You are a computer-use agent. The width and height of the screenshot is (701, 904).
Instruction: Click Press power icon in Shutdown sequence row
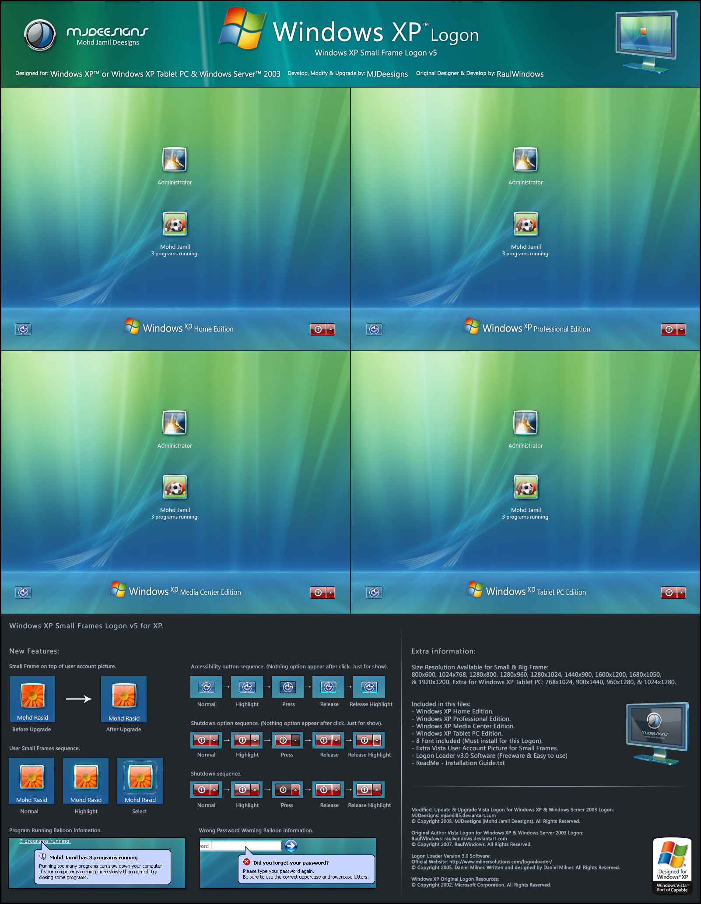coord(283,790)
